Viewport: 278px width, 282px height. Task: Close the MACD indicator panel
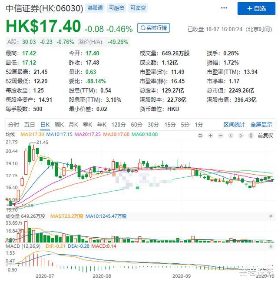(271, 246)
